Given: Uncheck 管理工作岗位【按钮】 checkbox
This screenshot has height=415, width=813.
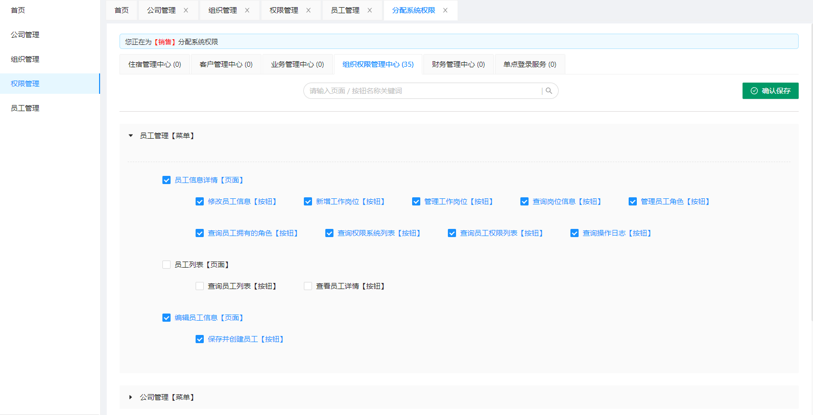Looking at the screenshot, I should click(x=416, y=201).
